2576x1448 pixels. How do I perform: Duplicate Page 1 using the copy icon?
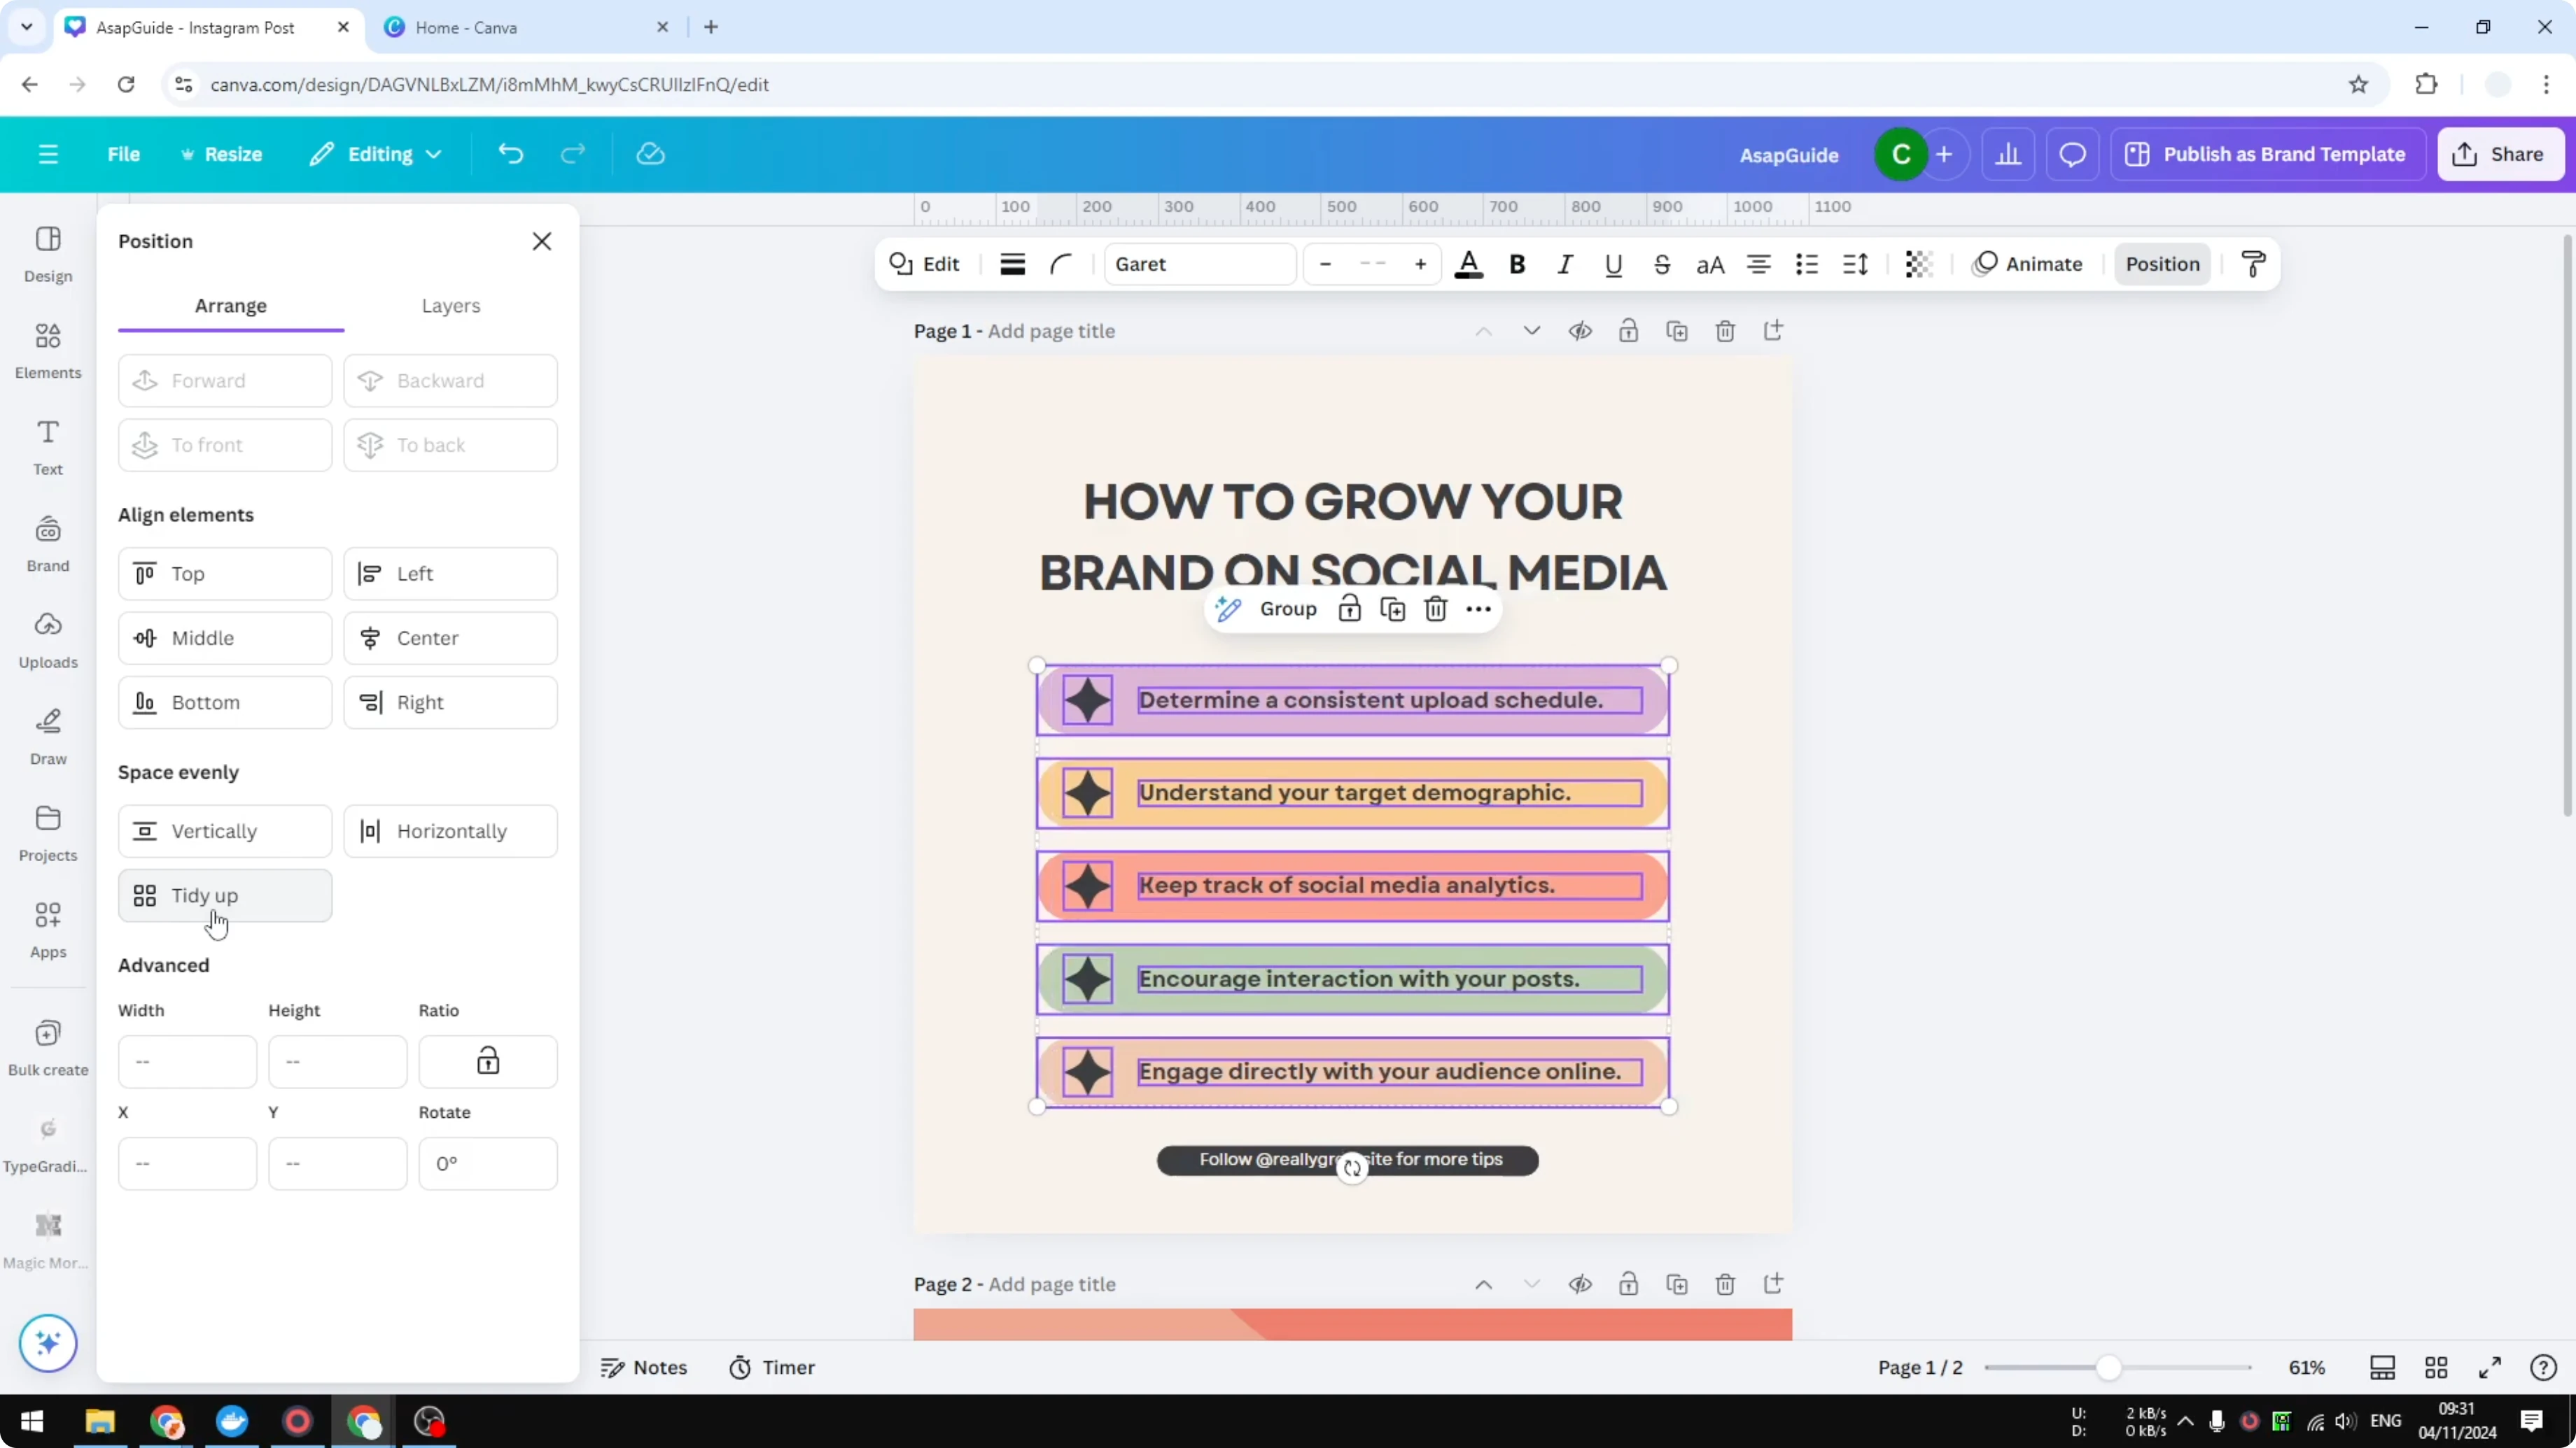point(1678,331)
